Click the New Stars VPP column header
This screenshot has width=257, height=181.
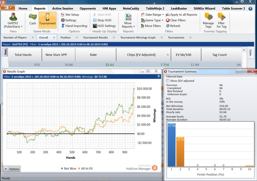(58, 55)
